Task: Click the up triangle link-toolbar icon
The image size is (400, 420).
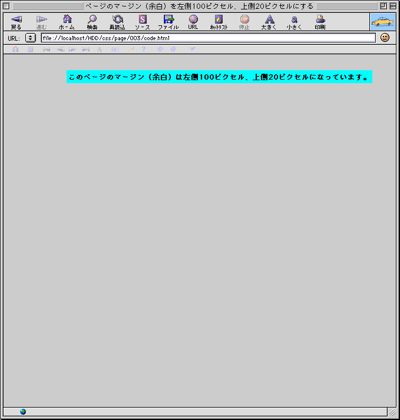Action: 100,50
